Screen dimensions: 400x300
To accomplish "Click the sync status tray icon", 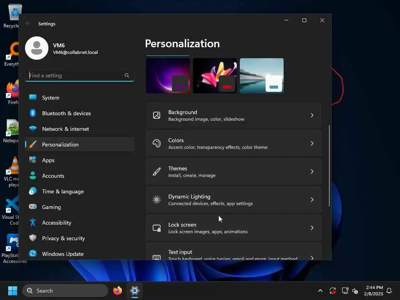I will coord(333,291).
